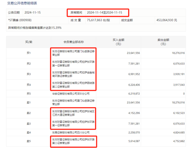Click the 成交金额 label

pyautogui.click(x=127, y=20)
